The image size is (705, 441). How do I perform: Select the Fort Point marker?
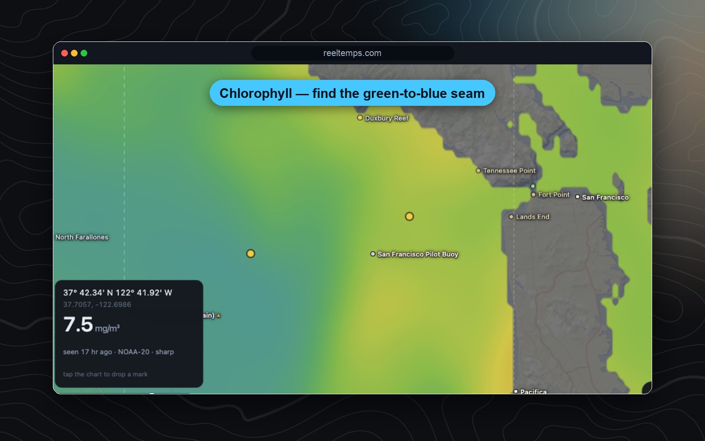point(533,194)
